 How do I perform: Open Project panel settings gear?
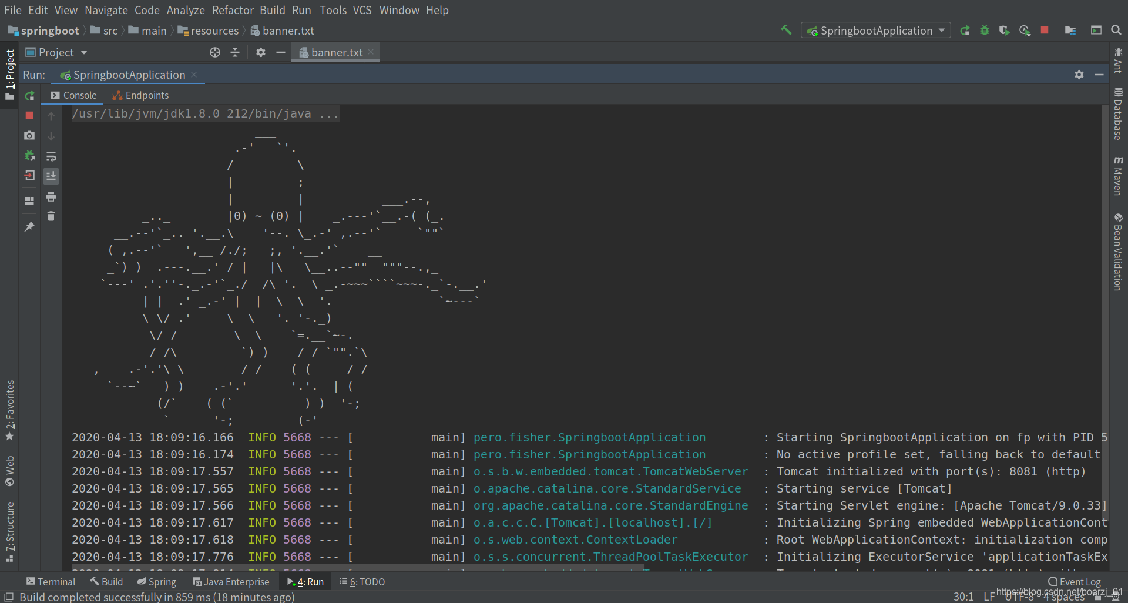point(261,52)
